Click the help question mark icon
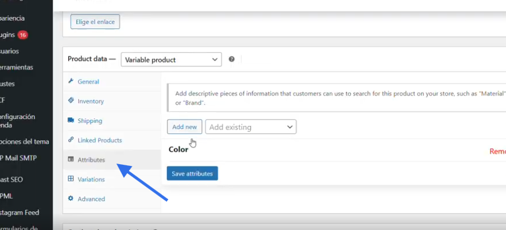The width and height of the screenshot is (506, 230). coord(232,60)
